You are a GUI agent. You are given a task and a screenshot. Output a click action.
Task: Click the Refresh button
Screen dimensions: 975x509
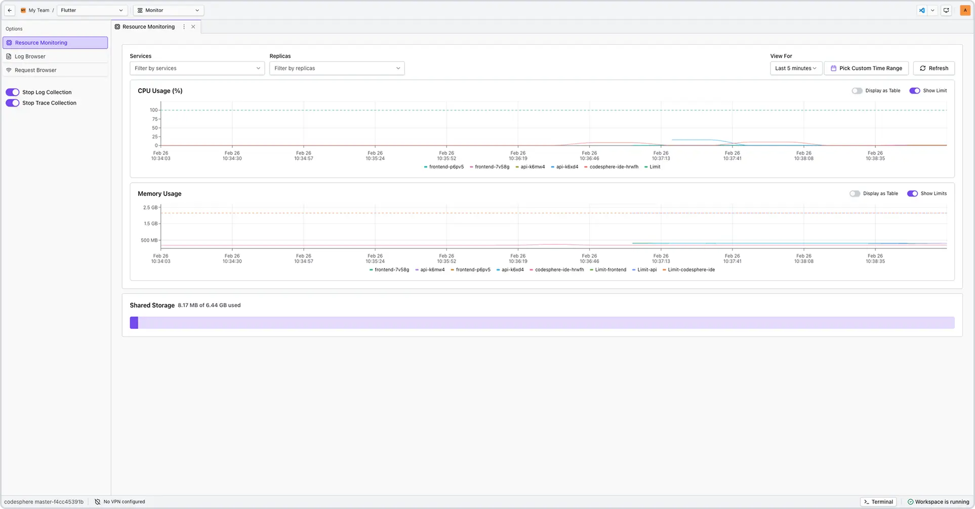click(933, 68)
